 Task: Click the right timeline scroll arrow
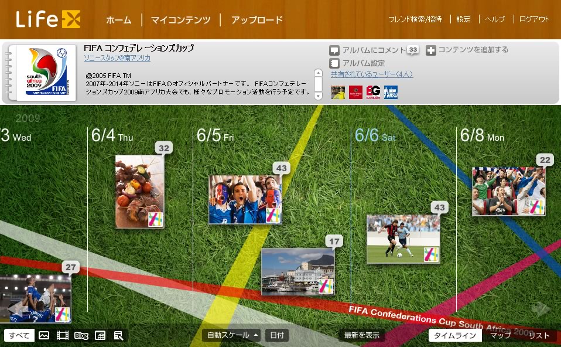coord(541,309)
